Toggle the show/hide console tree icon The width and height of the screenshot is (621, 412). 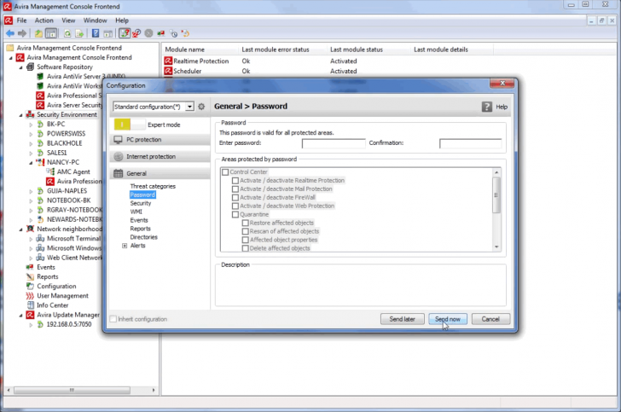51,33
